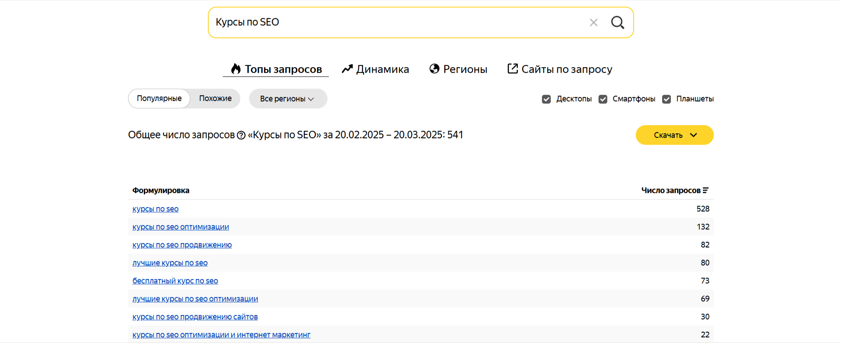The height and width of the screenshot is (343, 841).
Task: Click the magnifying glass search icon
Action: click(x=617, y=22)
